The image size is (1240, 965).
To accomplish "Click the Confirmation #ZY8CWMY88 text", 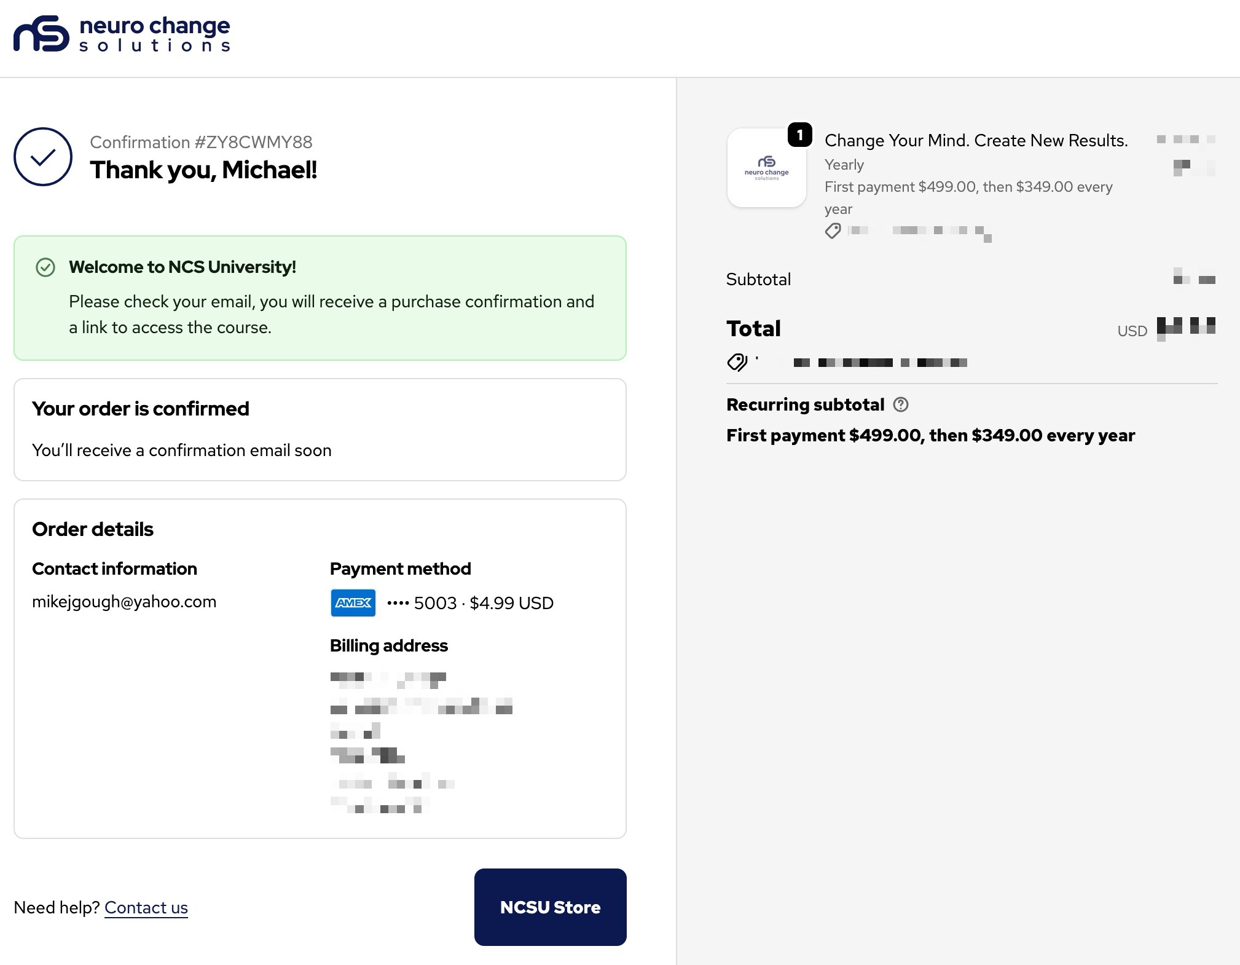I will coord(201,143).
